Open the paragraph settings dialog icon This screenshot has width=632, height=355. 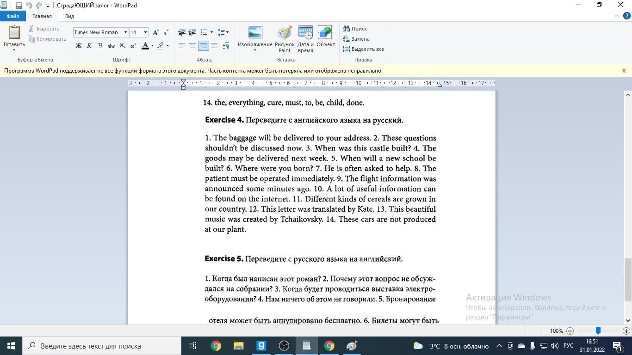(x=226, y=46)
